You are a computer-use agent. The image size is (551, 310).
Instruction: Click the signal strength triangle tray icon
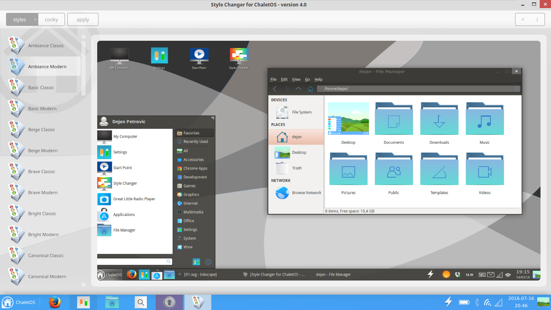click(x=499, y=302)
